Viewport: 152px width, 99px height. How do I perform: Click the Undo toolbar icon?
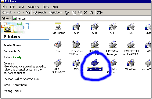(x=91, y=13)
